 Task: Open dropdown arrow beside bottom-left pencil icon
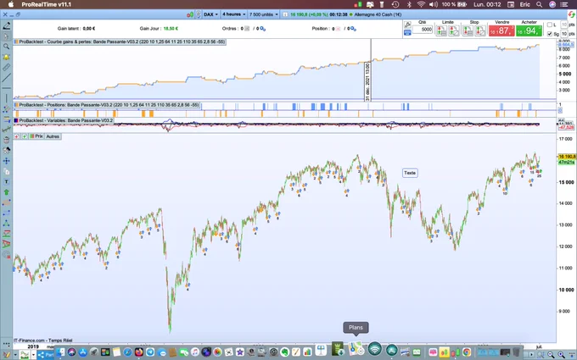coord(15,355)
